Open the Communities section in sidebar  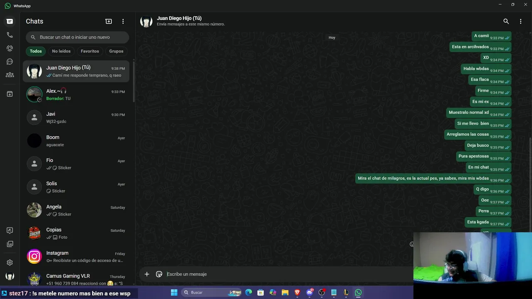(10, 75)
